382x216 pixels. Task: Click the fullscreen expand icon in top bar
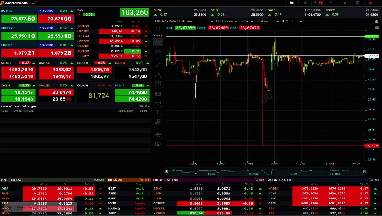click(292, 3)
